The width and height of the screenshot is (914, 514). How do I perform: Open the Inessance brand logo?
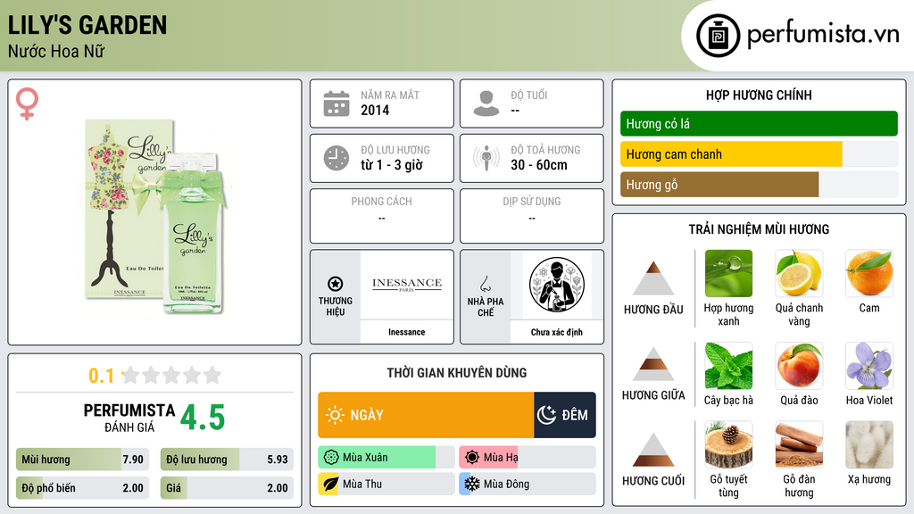407,285
